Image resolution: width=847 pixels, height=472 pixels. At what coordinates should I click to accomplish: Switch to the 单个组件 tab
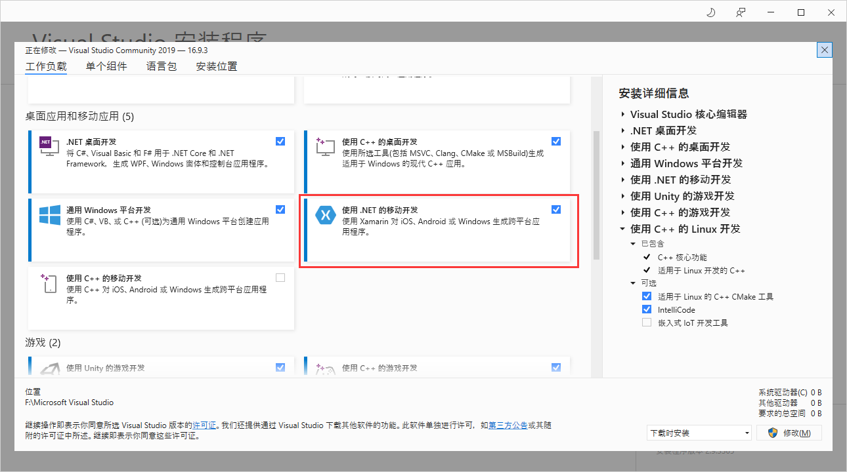pos(106,66)
